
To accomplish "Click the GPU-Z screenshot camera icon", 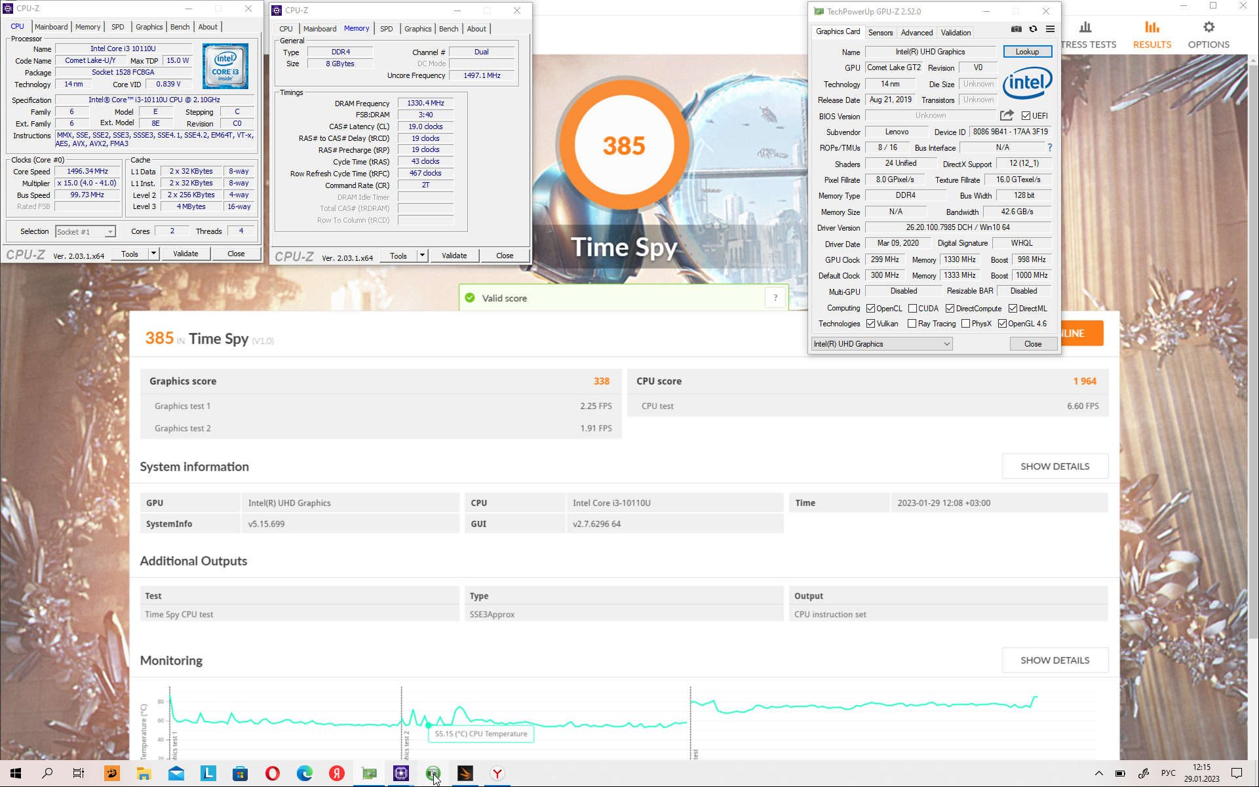I will (1016, 29).
